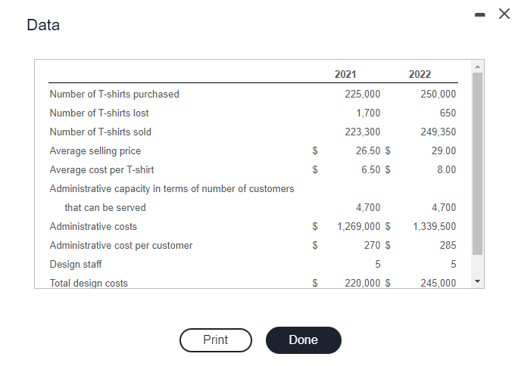This screenshot has width=515, height=366.
Task: Select the Number of T-shirts lost label
Action: click(99, 113)
